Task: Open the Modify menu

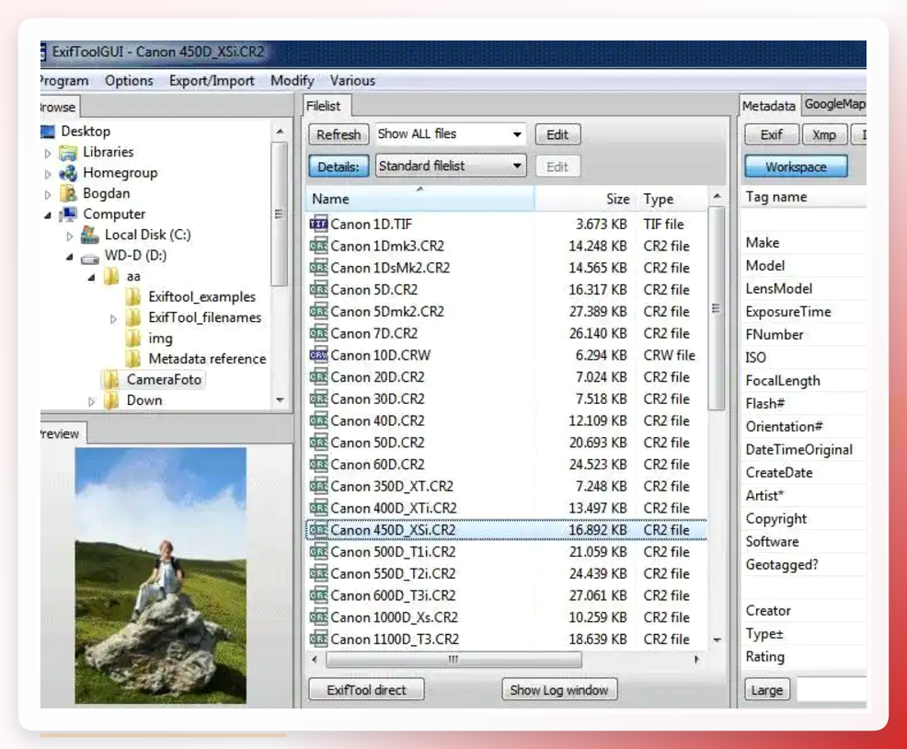Action: [293, 80]
